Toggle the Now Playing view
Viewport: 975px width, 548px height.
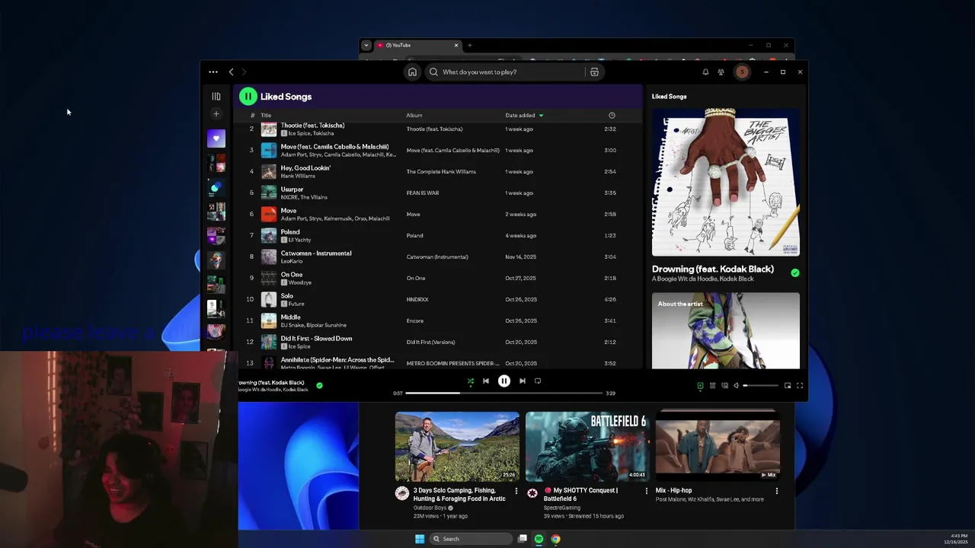coord(700,386)
